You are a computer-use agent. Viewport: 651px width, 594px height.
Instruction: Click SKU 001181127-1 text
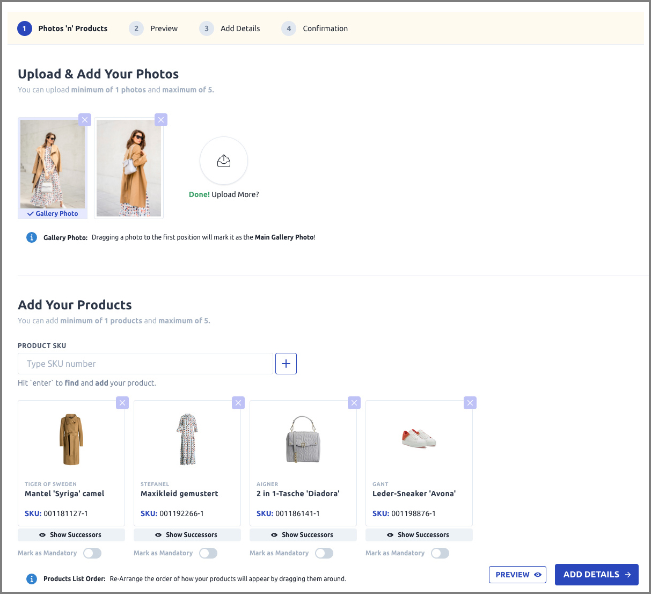[x=56, y=513]
